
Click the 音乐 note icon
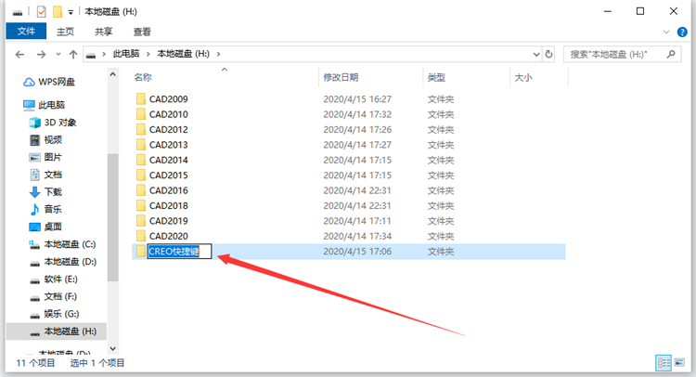tap(34, 209)
